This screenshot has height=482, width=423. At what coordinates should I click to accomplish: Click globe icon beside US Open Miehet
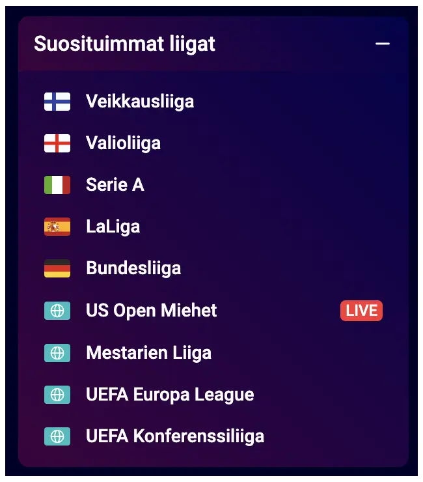pyautogui.click(x=57, y=311)
